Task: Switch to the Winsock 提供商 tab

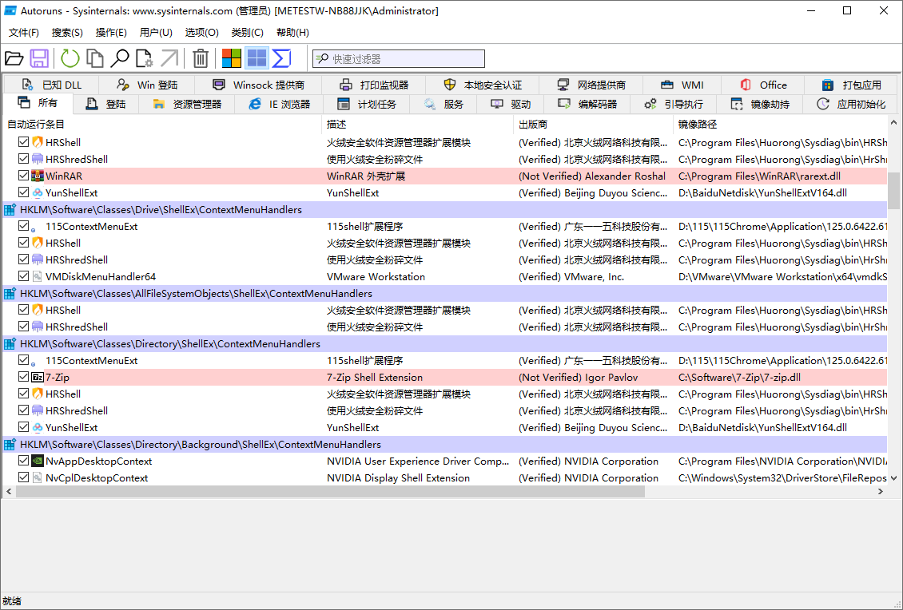Action: 259,85
